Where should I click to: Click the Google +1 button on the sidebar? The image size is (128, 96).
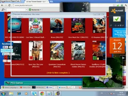5,61
